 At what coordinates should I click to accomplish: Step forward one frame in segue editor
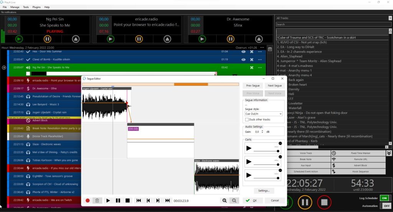coord(158,201)
